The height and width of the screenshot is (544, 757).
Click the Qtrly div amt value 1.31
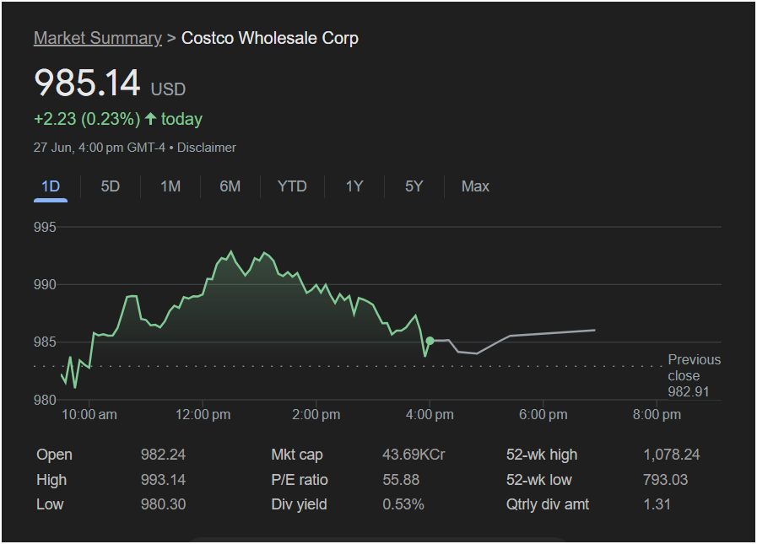pos(657,504)
